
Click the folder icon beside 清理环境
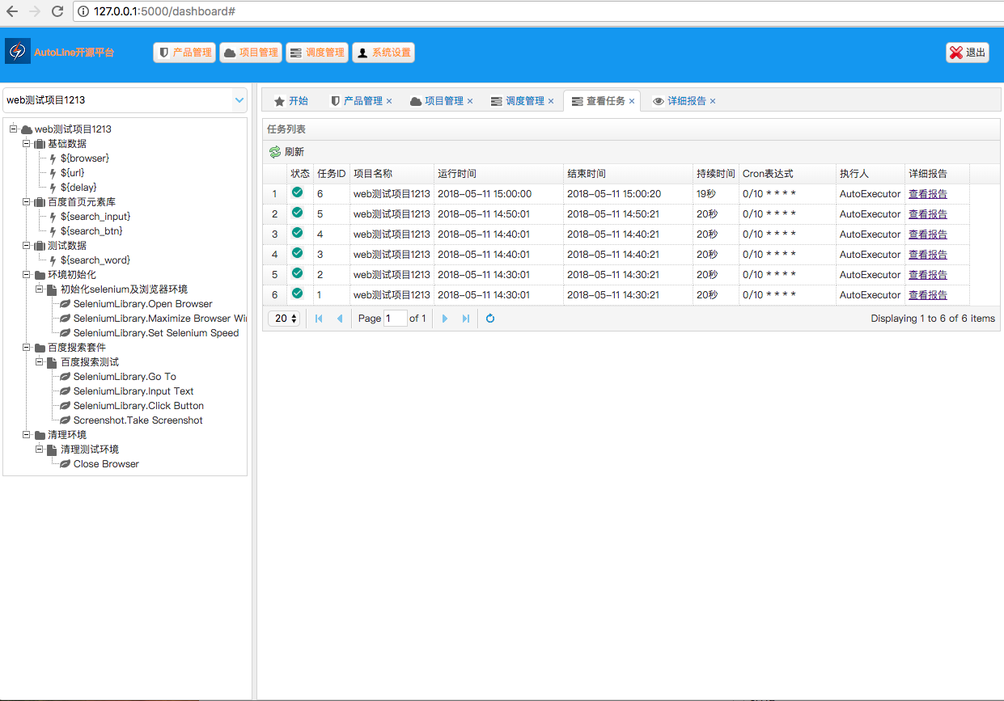[40, 435]
